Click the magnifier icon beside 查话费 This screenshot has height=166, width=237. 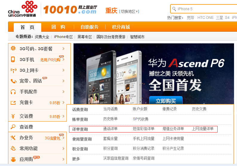13,127
